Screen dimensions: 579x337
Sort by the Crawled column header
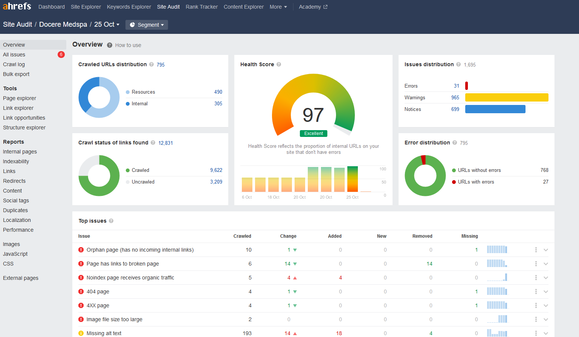pos(242,236)
